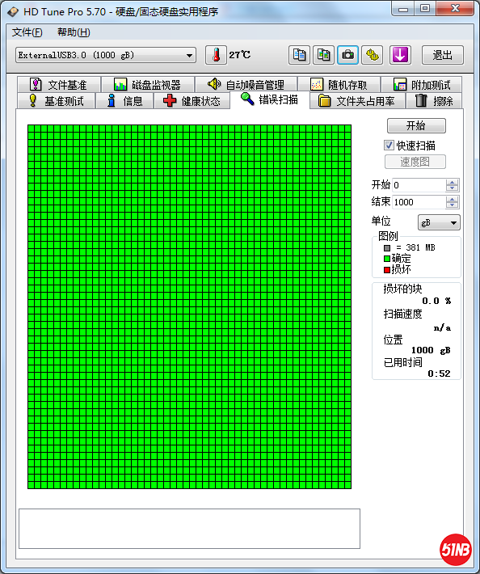Switch to 擦除 tab
This screenshot has width=480, height=574.
pyautogui.click(x=434, y=101)
